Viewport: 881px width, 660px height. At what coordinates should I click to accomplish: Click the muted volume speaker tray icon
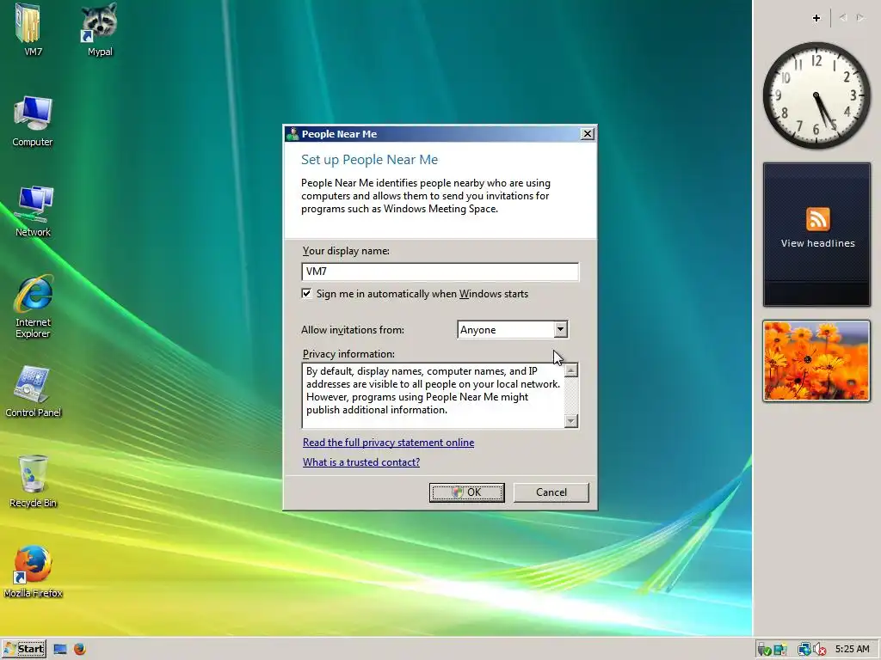click(819, 650)
